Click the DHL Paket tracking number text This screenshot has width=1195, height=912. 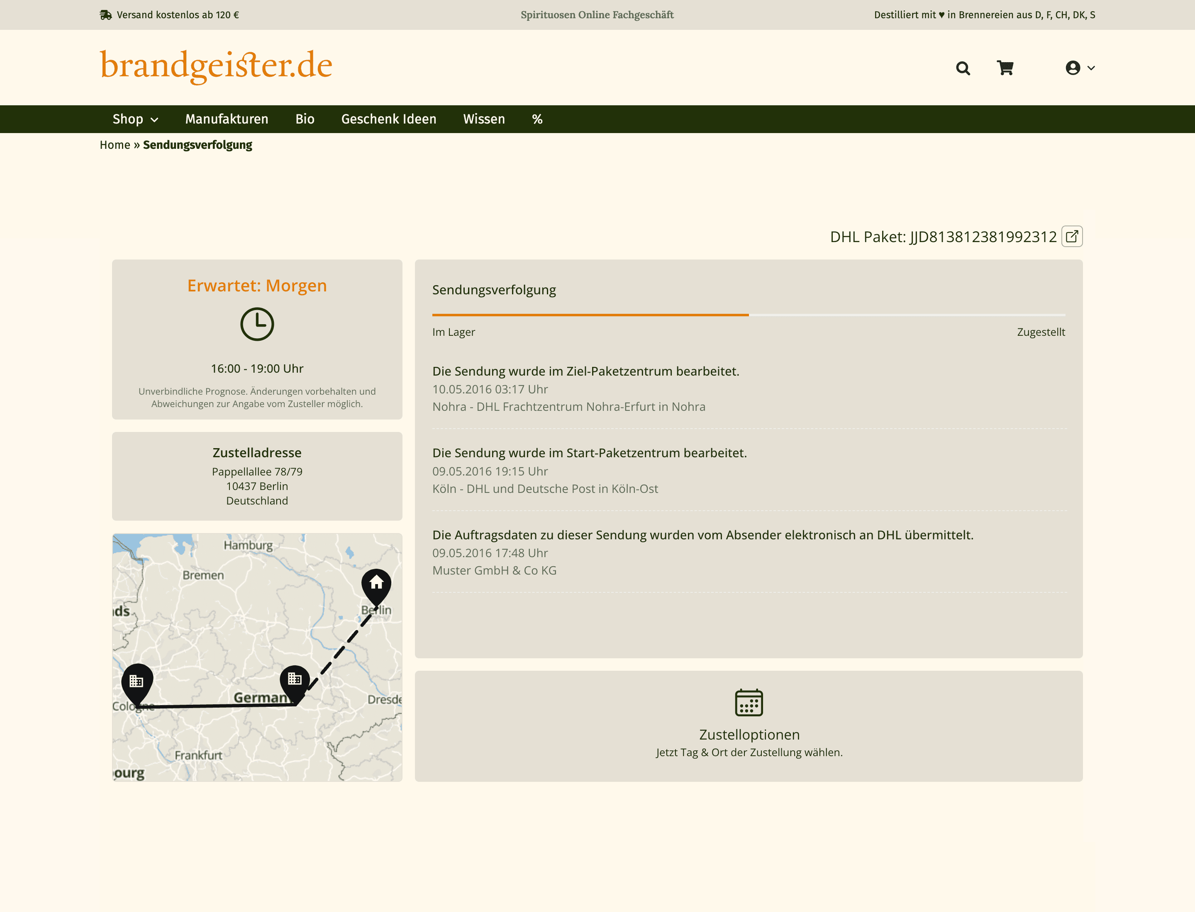click(x=943, y=237)
